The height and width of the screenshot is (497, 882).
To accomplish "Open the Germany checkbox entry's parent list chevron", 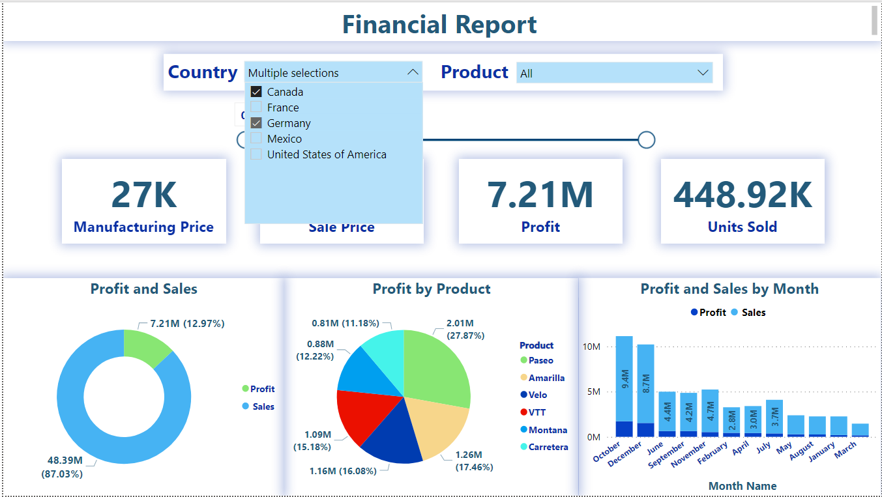I will [413, 72].
